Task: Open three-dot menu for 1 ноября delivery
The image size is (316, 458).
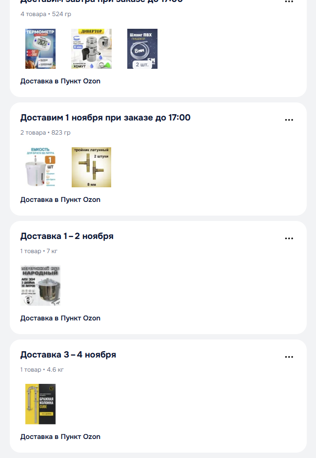Action: [x=289, y=120]
